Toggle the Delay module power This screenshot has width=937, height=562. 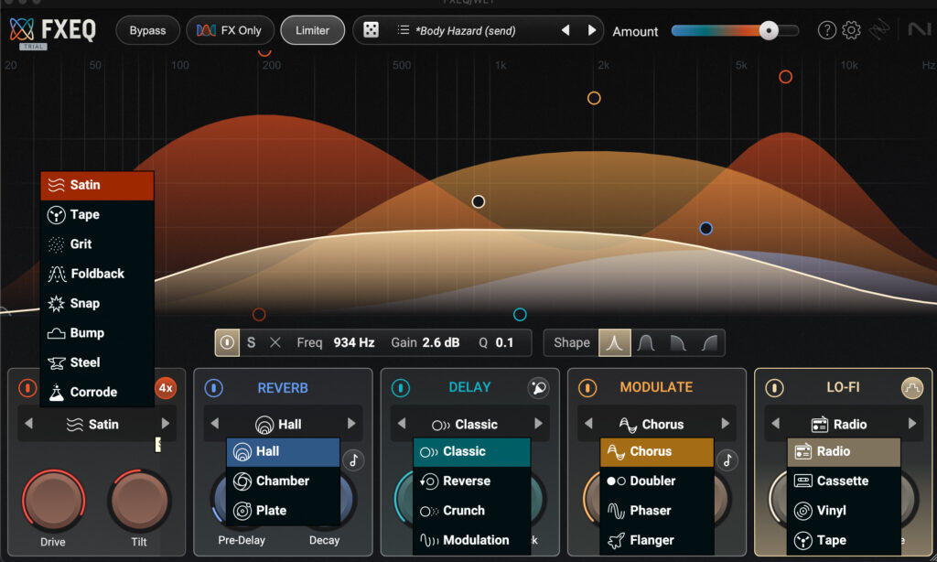coord(401,388)
